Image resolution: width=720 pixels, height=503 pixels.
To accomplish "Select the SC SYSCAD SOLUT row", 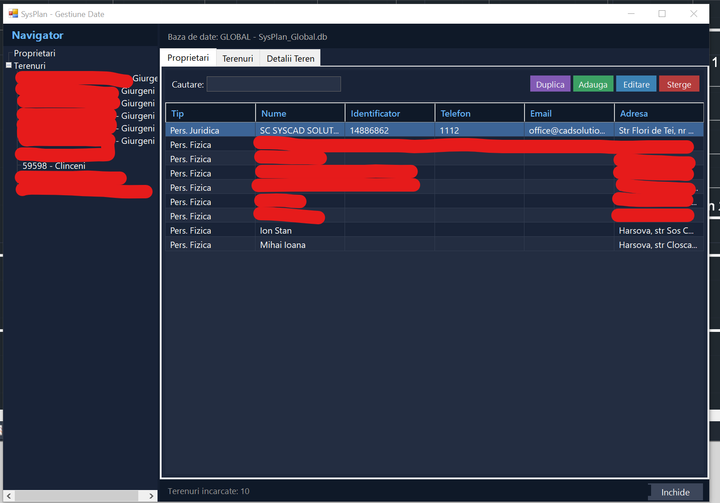I will tap(299, 130).
